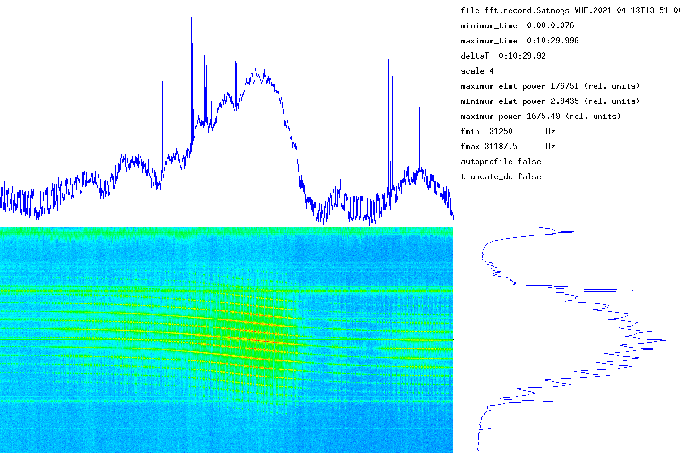Viewport: 680px width, 453px height.
Task: Click the fmax 31187.5 Hz line
Action: (x=508, y=146)
